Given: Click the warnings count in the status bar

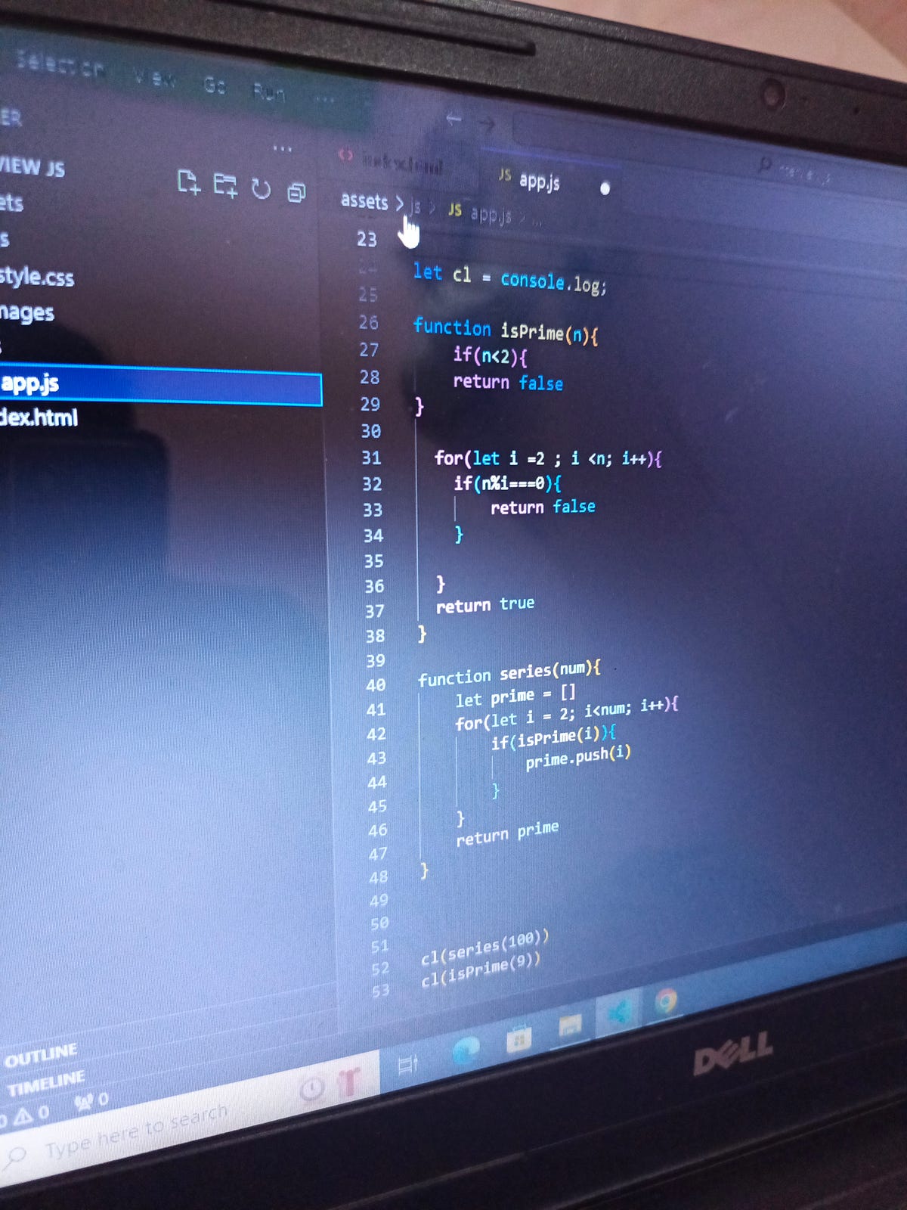Looking at the screenshot, I should [x=30, y=1115].
